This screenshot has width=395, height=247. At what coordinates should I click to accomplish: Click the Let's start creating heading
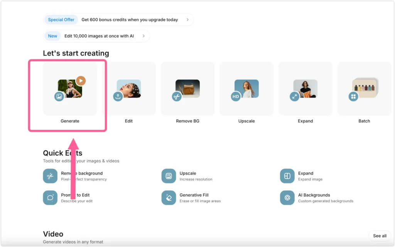[x=76, y=53]
